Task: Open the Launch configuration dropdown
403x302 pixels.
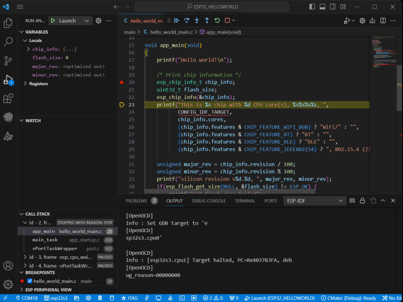Action: [87, 21]
